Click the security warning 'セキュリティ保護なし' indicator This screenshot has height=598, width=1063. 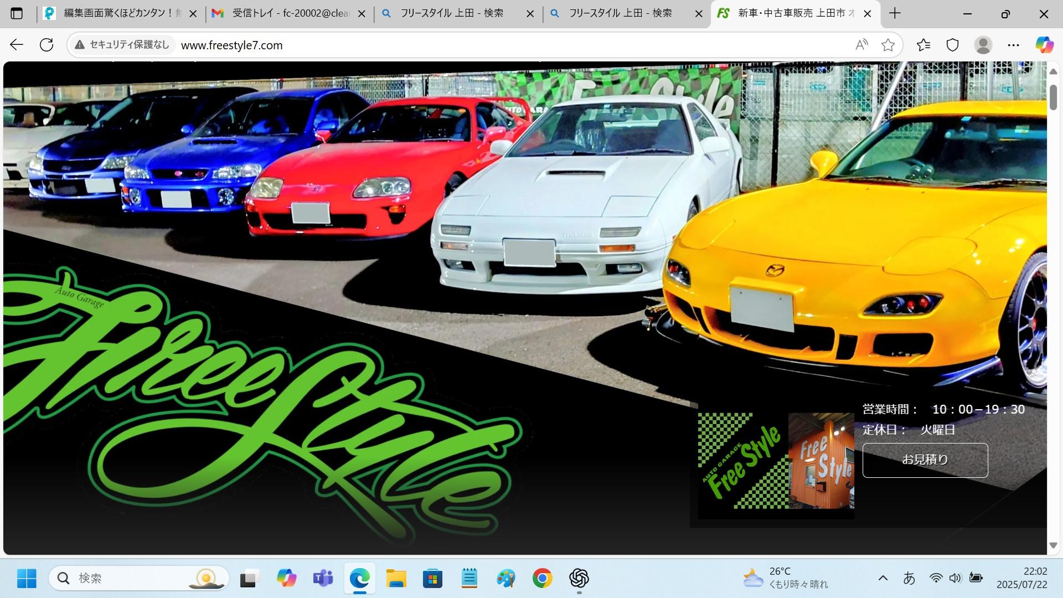[x=122, y=45]
